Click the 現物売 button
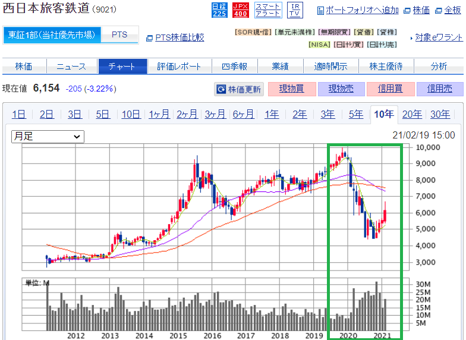466x340 pixels. (x=341, y=89)
